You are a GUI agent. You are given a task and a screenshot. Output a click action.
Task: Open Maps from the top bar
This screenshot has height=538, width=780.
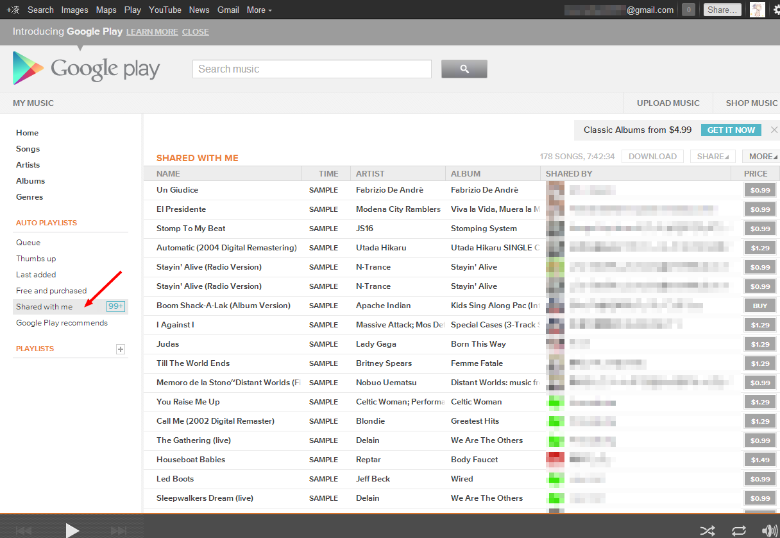(106, 10)
